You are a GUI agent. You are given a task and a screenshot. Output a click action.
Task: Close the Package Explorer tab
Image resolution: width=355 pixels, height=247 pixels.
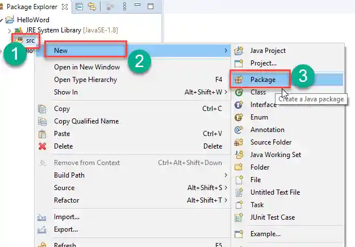point(64,7)
